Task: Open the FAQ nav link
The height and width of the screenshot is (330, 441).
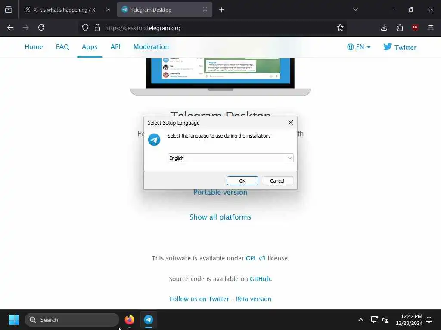Action: click(62, 47)
